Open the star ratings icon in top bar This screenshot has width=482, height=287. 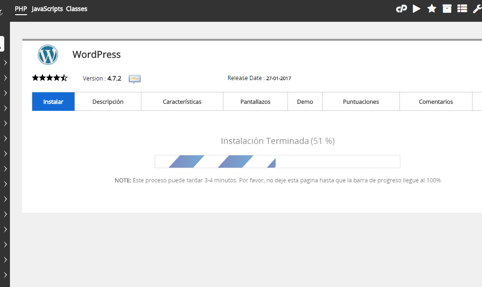[x=432, y=9]
